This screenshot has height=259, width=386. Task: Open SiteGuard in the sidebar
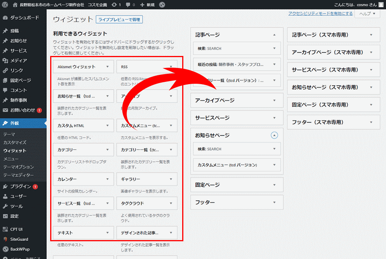[x=19, y=239]
